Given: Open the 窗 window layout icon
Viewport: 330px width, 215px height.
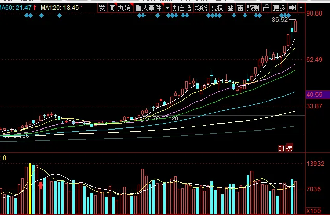Looking at the screenshot, I should 240,8.
